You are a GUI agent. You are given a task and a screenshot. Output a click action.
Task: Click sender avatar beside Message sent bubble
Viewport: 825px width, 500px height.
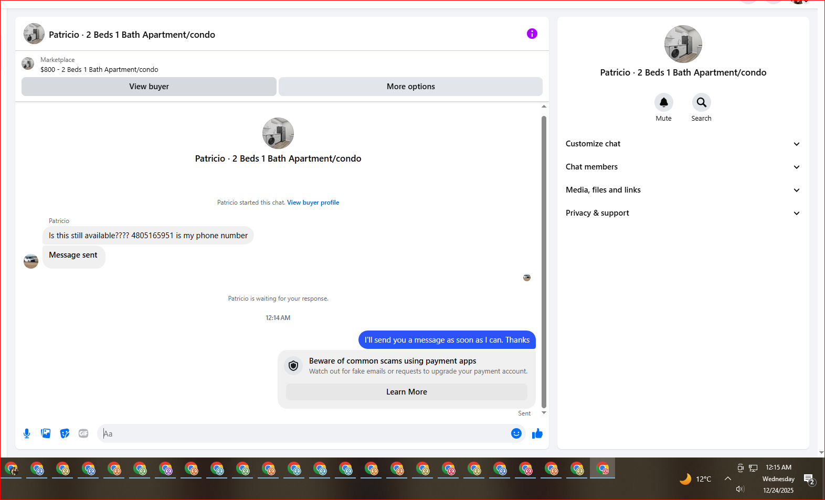tap(31, 261)
